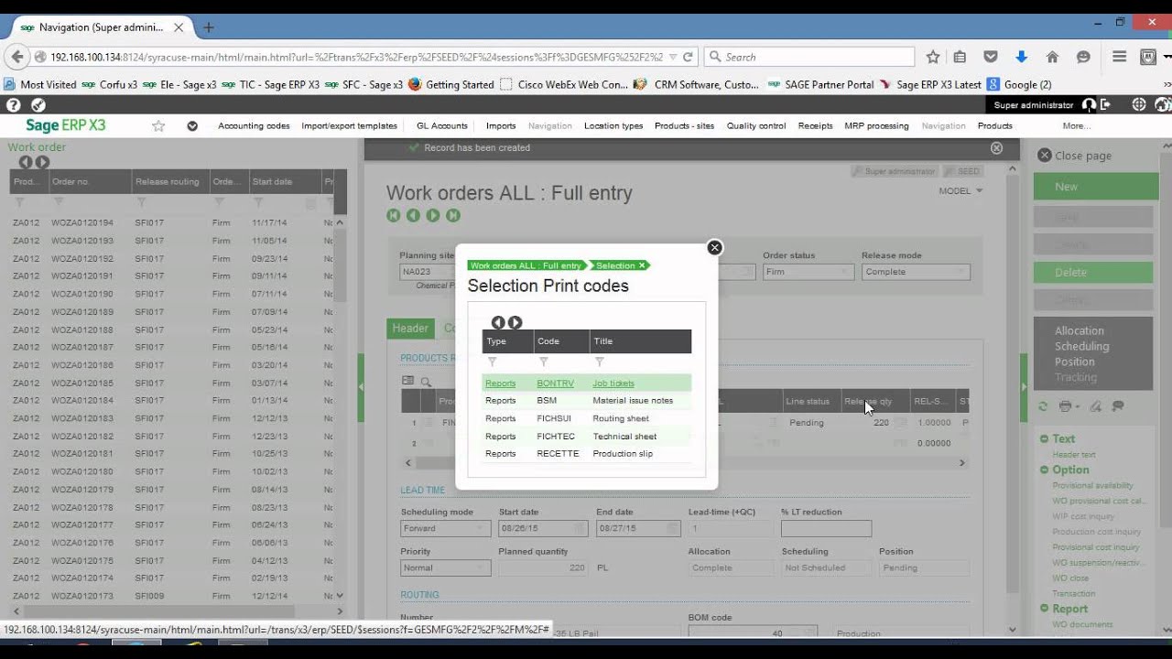The height and width of the screenshot is (659, 1172).
Task: Go to previous page in Print codes list
Action: tap(498, 322)
